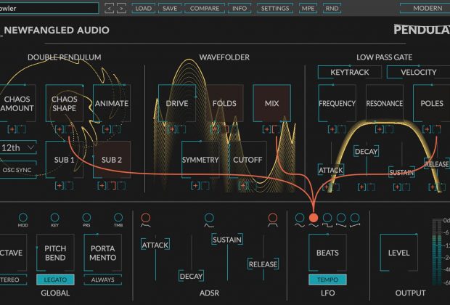Image resolution: width=450 pixels, height=305 pixels.
Task: Click the PITCH BEND control box
Action: (55, 253)
